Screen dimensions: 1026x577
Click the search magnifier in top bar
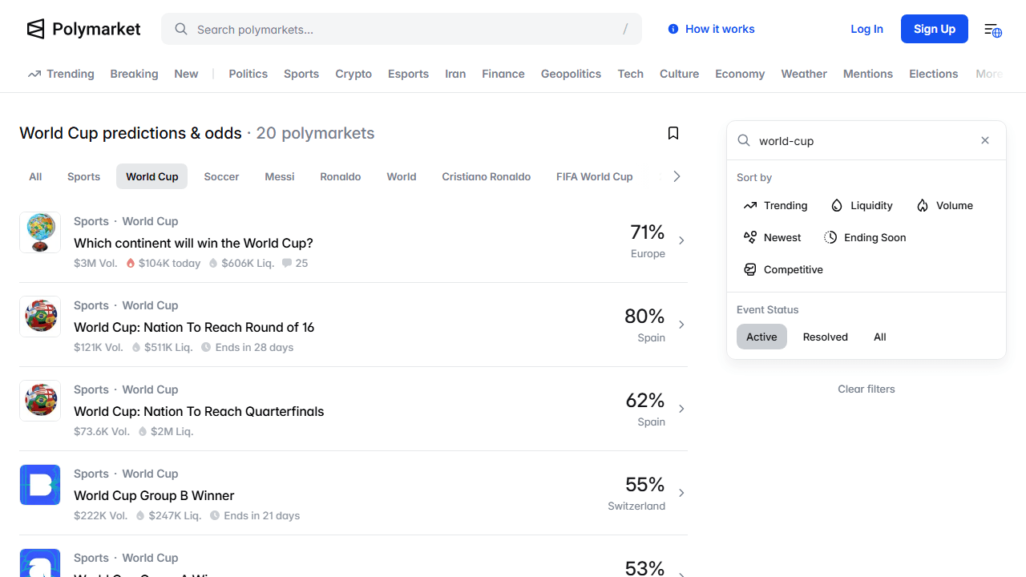181,29
